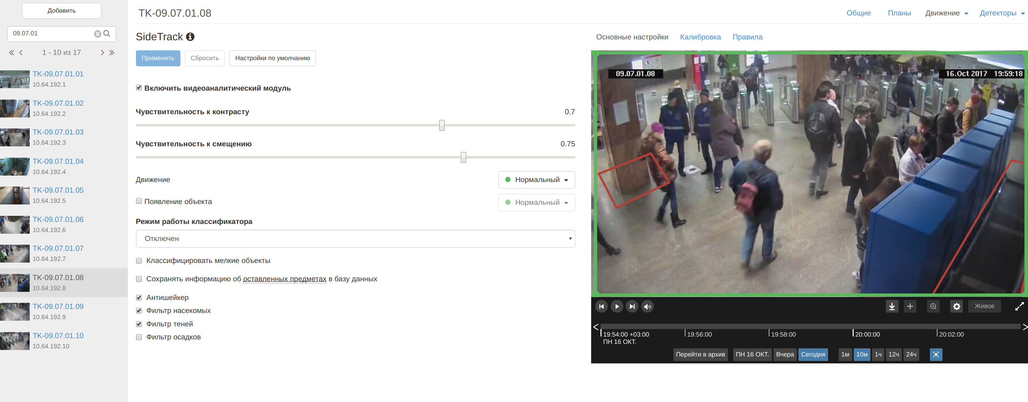Viewport: 1028px width, 402px height.
Task: Switch player to Живое mode
Action: [x=984, y=306]
